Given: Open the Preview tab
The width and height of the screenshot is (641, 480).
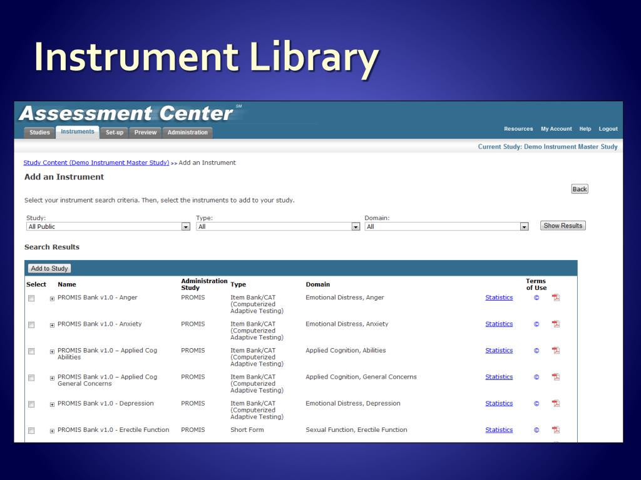Looking at the screenshot, I should (145, 132).
